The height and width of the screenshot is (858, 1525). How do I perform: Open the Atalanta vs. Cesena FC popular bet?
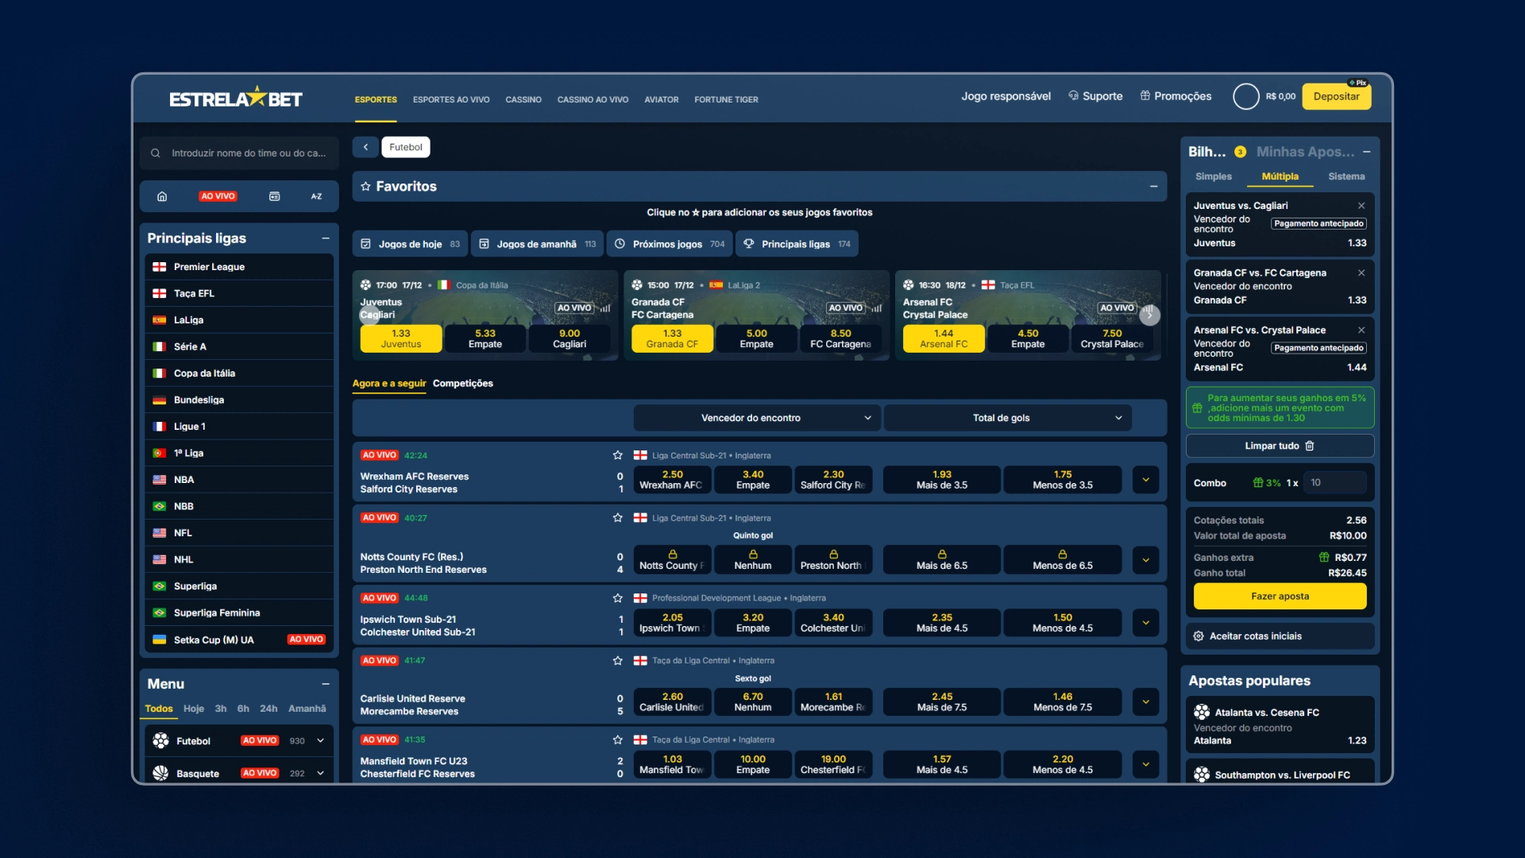coord(1280,725)
